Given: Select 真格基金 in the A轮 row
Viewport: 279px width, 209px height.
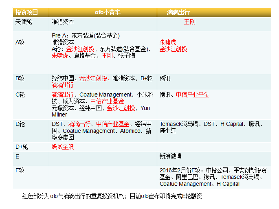Looking at the screenshot, I should pyautogui.click(x=85, y=56).
